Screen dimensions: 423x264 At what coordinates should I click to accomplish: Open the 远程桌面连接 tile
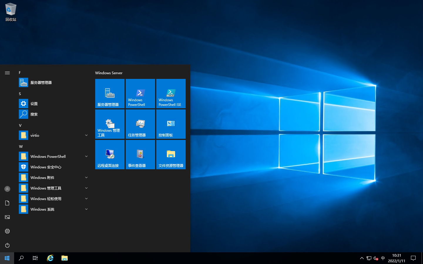click(x=110, y=155)
